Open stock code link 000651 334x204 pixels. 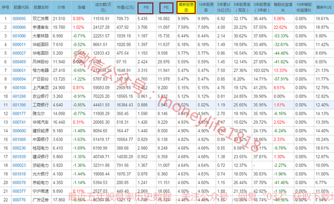click(x=19, y=70)
